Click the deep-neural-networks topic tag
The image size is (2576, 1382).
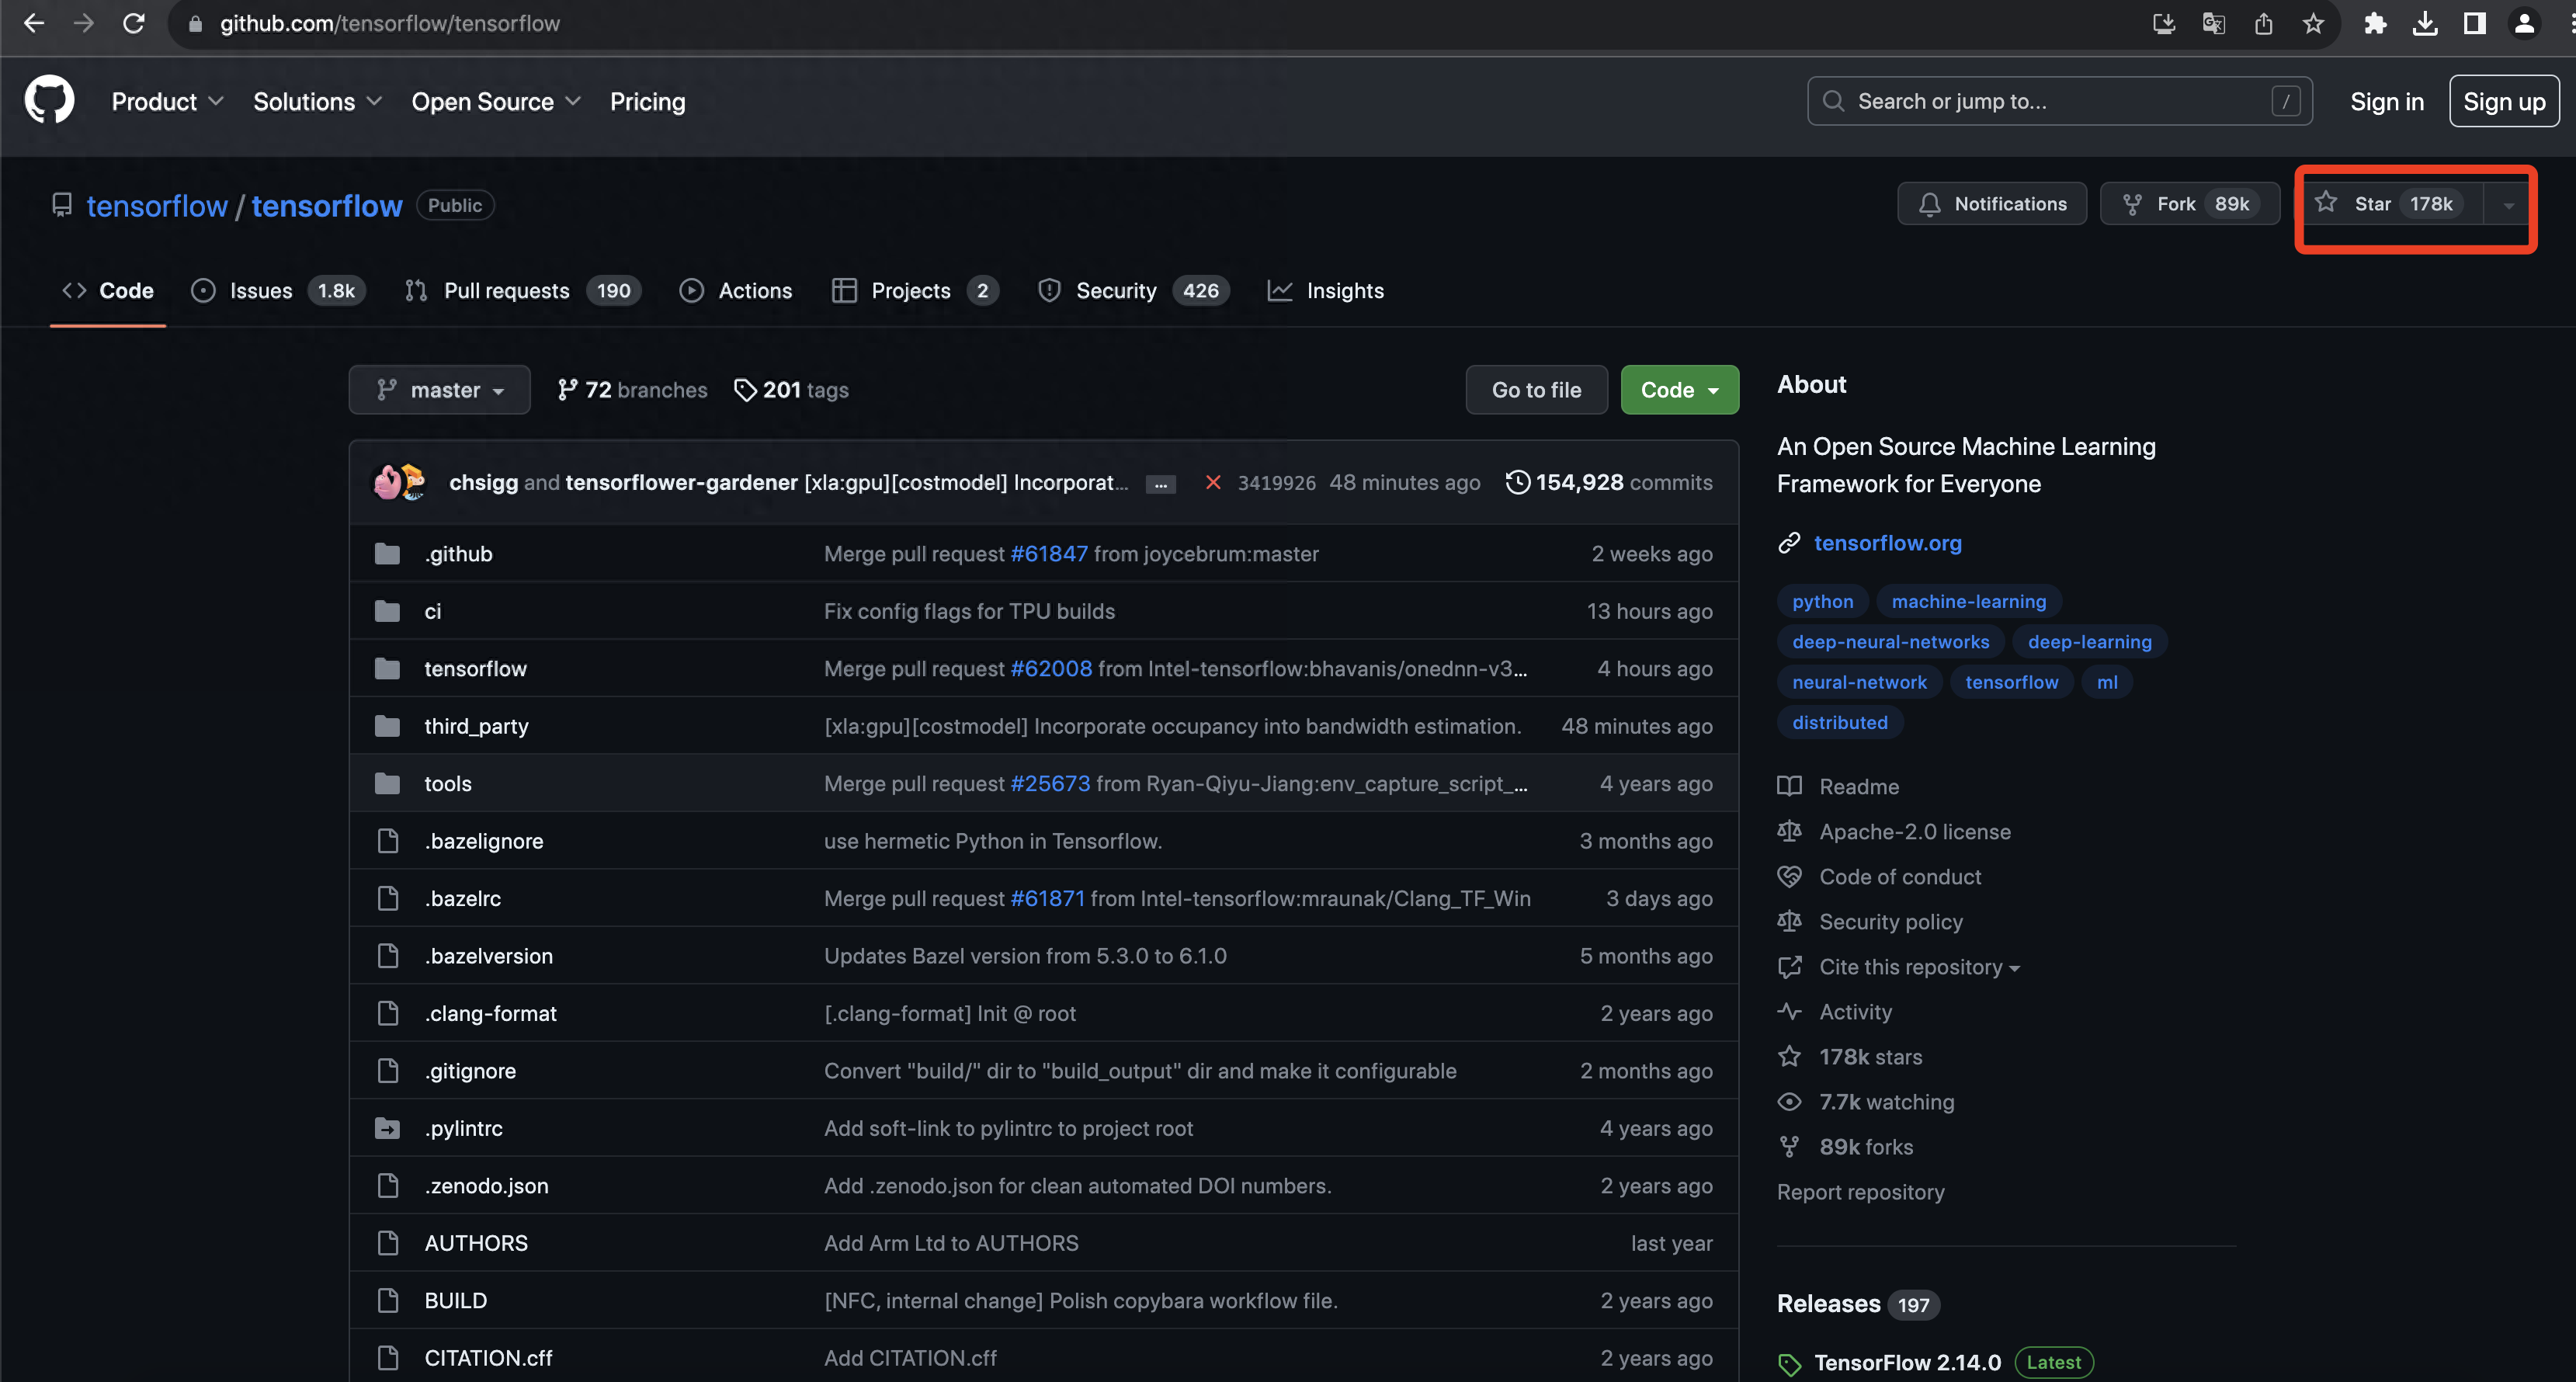click(1890, 641)
